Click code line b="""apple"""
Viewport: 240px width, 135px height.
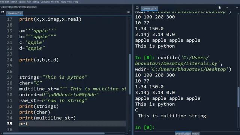pos(37,37)
